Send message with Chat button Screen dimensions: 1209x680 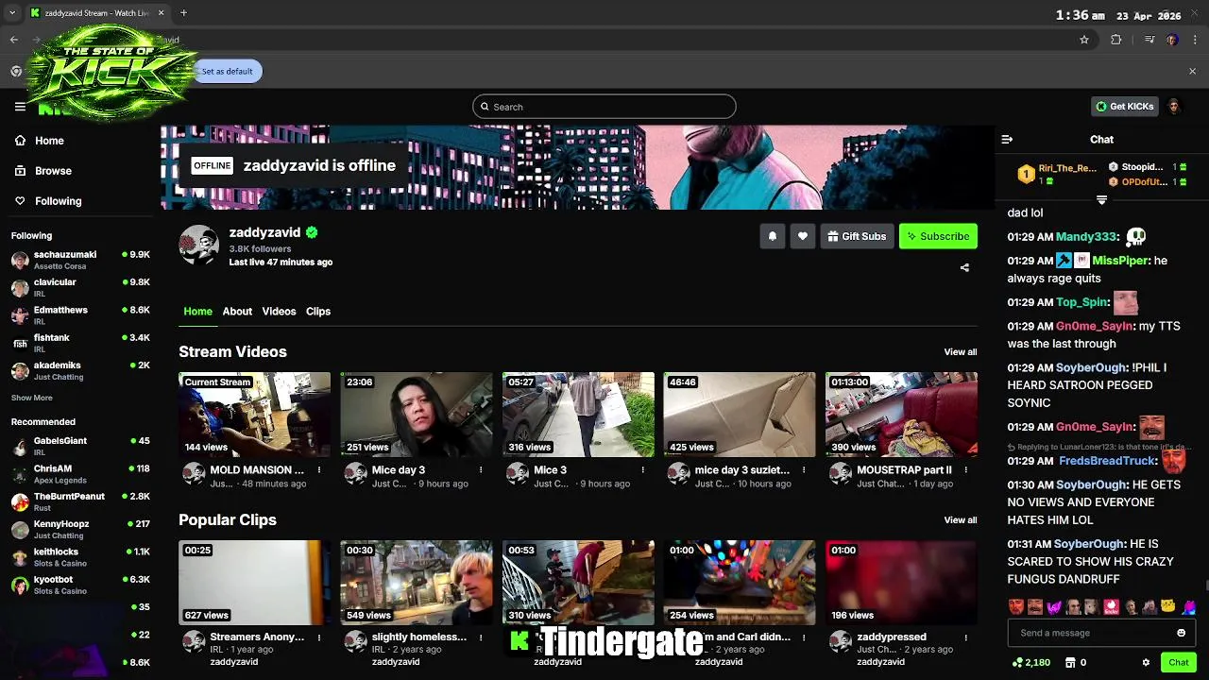(x=1178, y=663)
